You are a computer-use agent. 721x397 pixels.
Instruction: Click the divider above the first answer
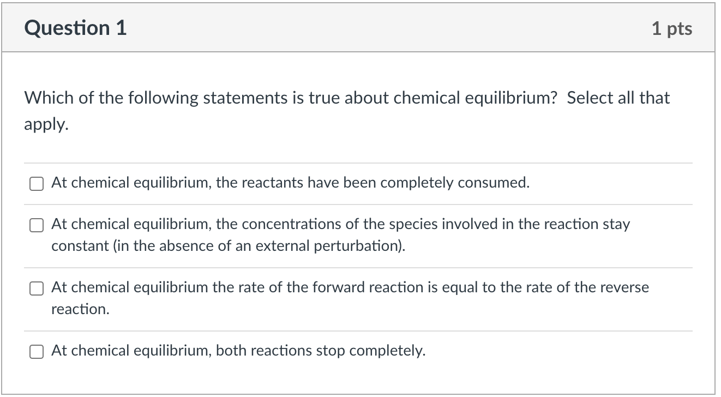(x=360, y=163)
